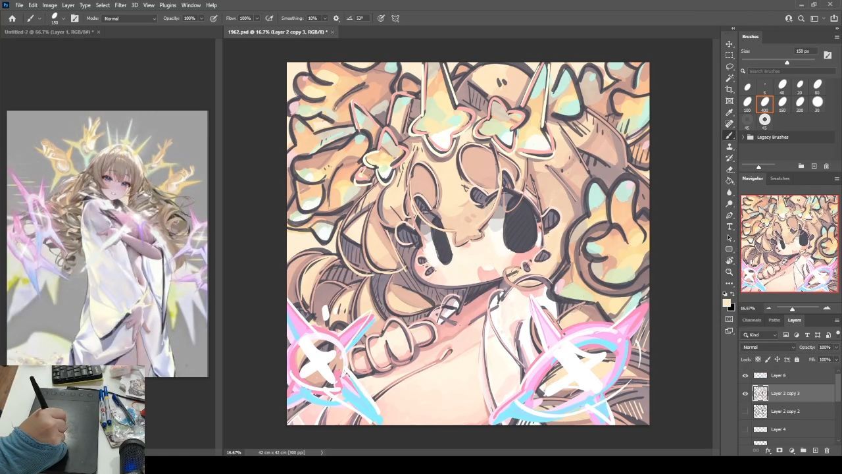
Task: Select the Crop tool
Action: pos(729,90)
